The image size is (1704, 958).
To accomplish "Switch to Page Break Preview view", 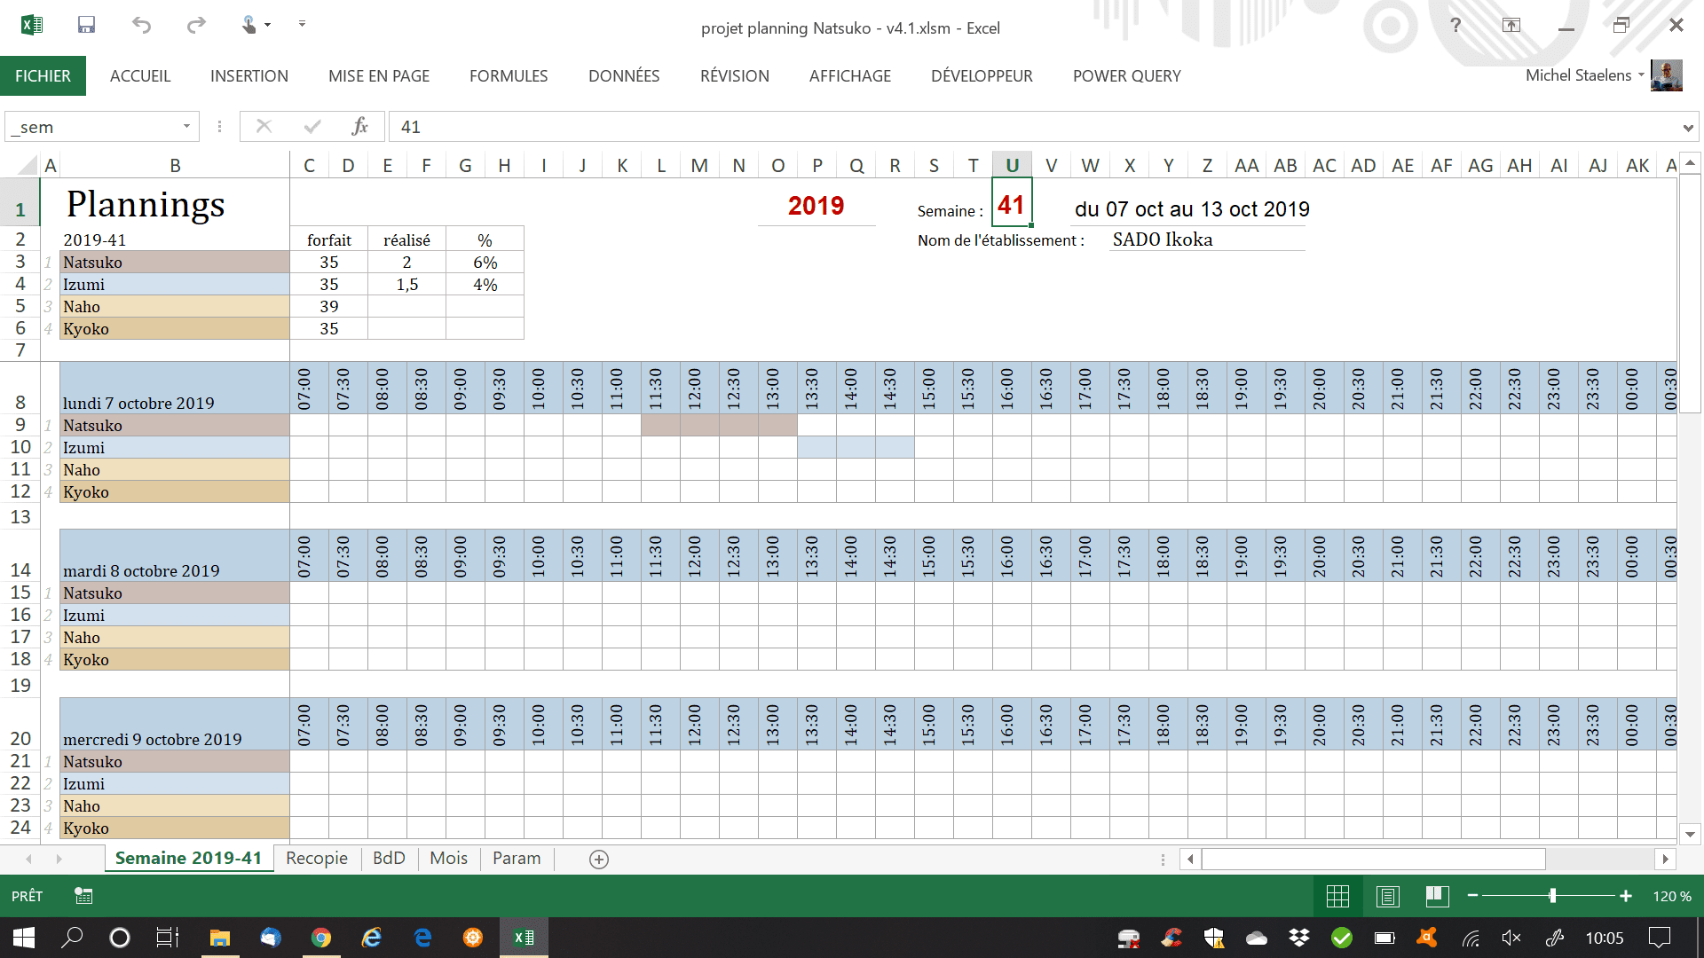I will coord(1437,896).
